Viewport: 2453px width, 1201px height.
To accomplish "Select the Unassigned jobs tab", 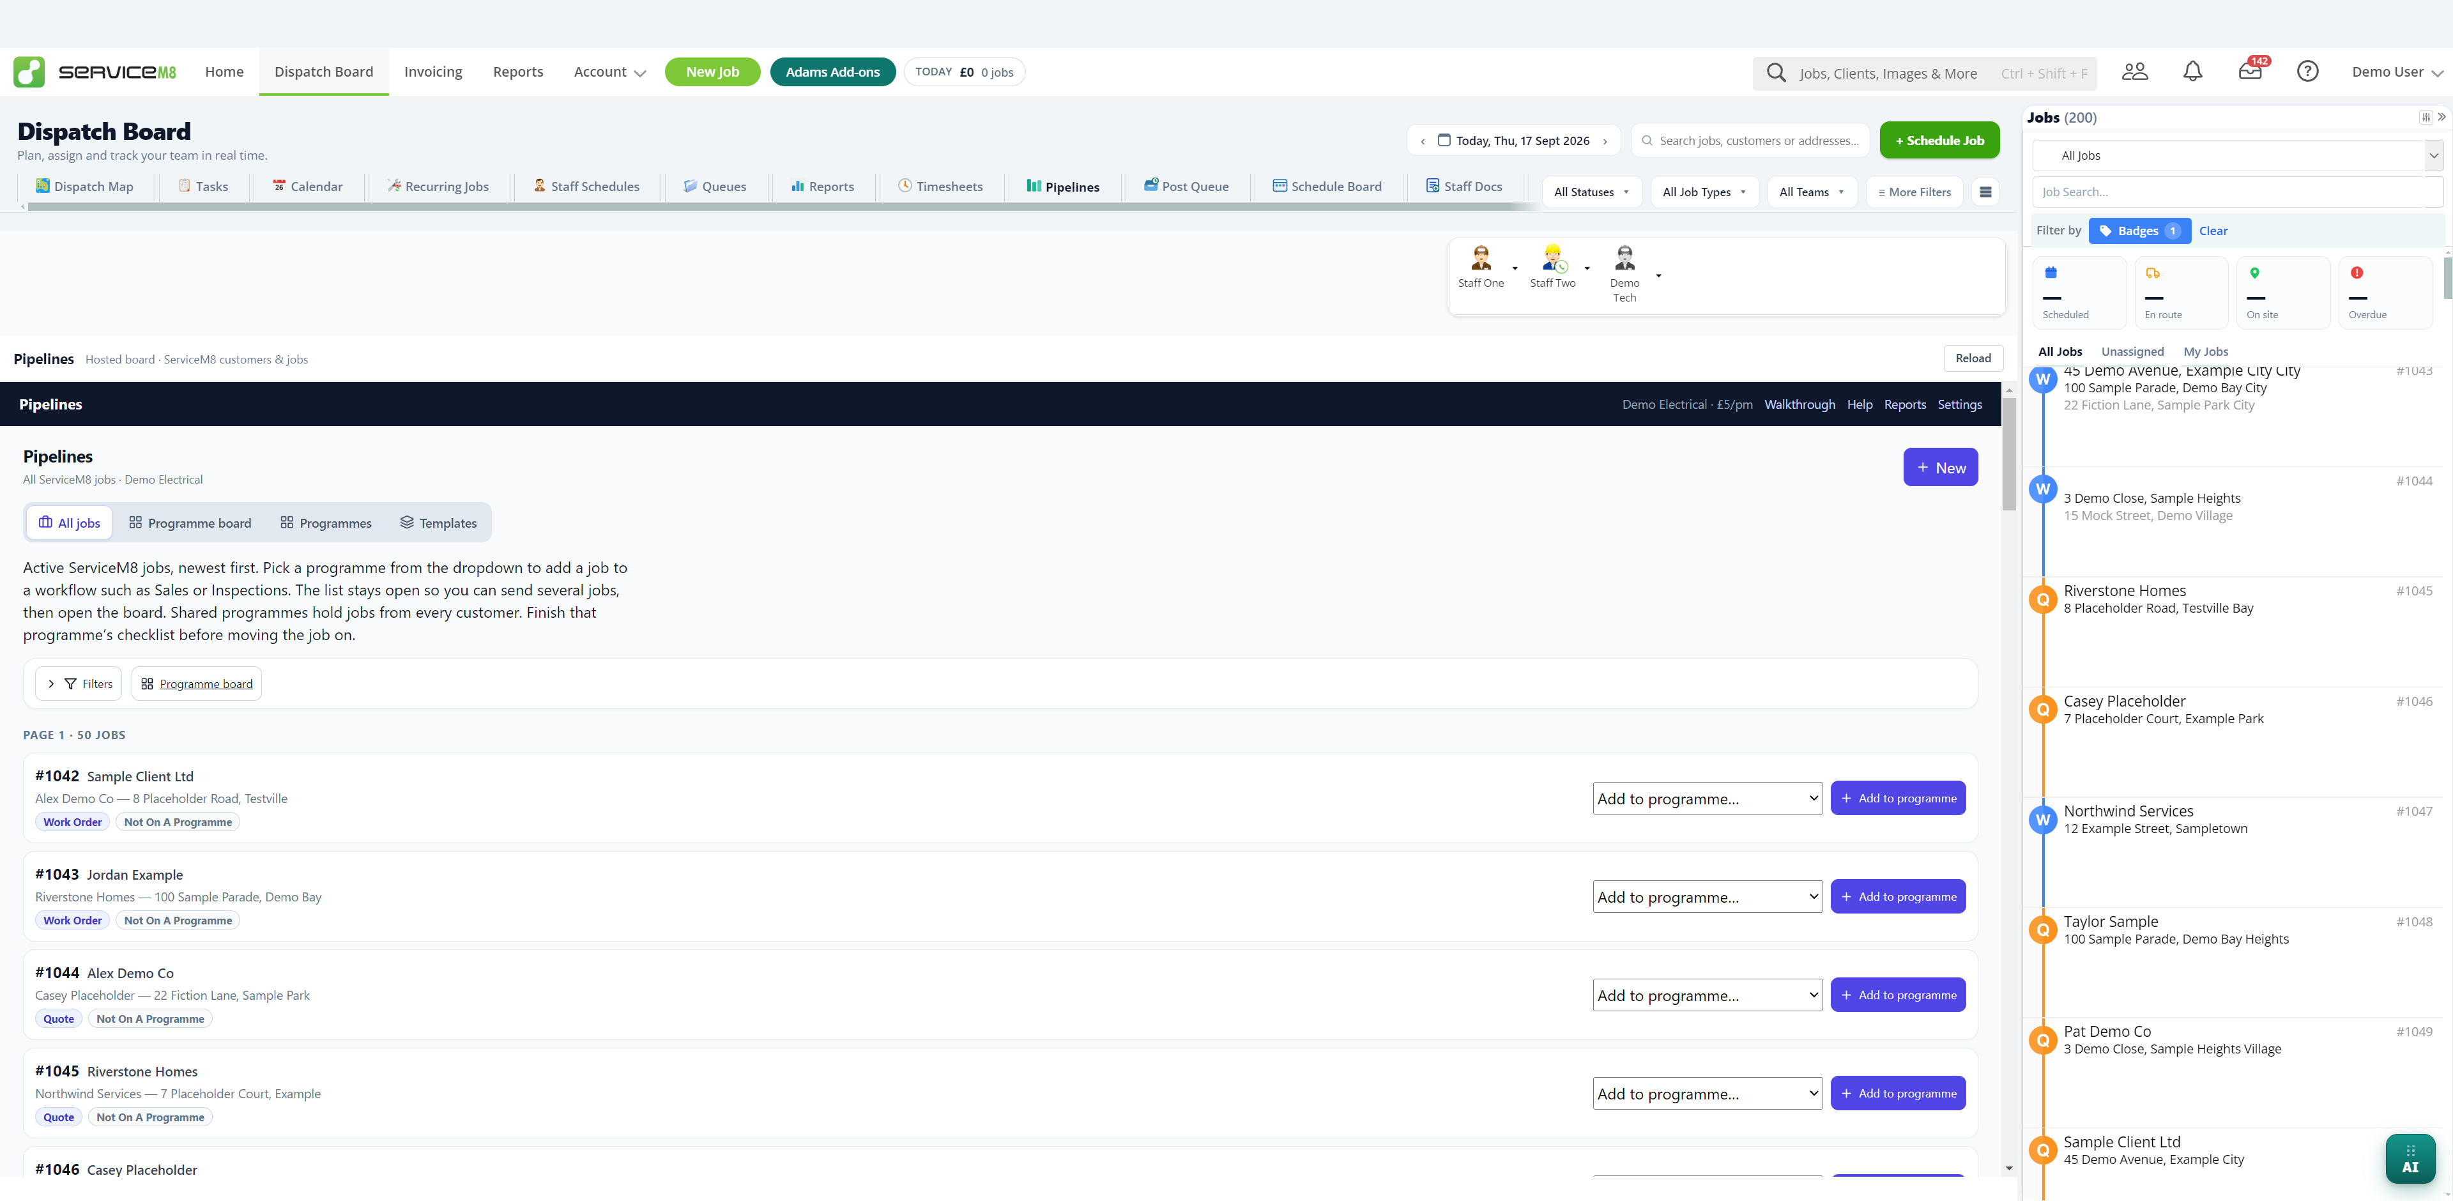I will pyautogui.click(x=2132, y=351).
